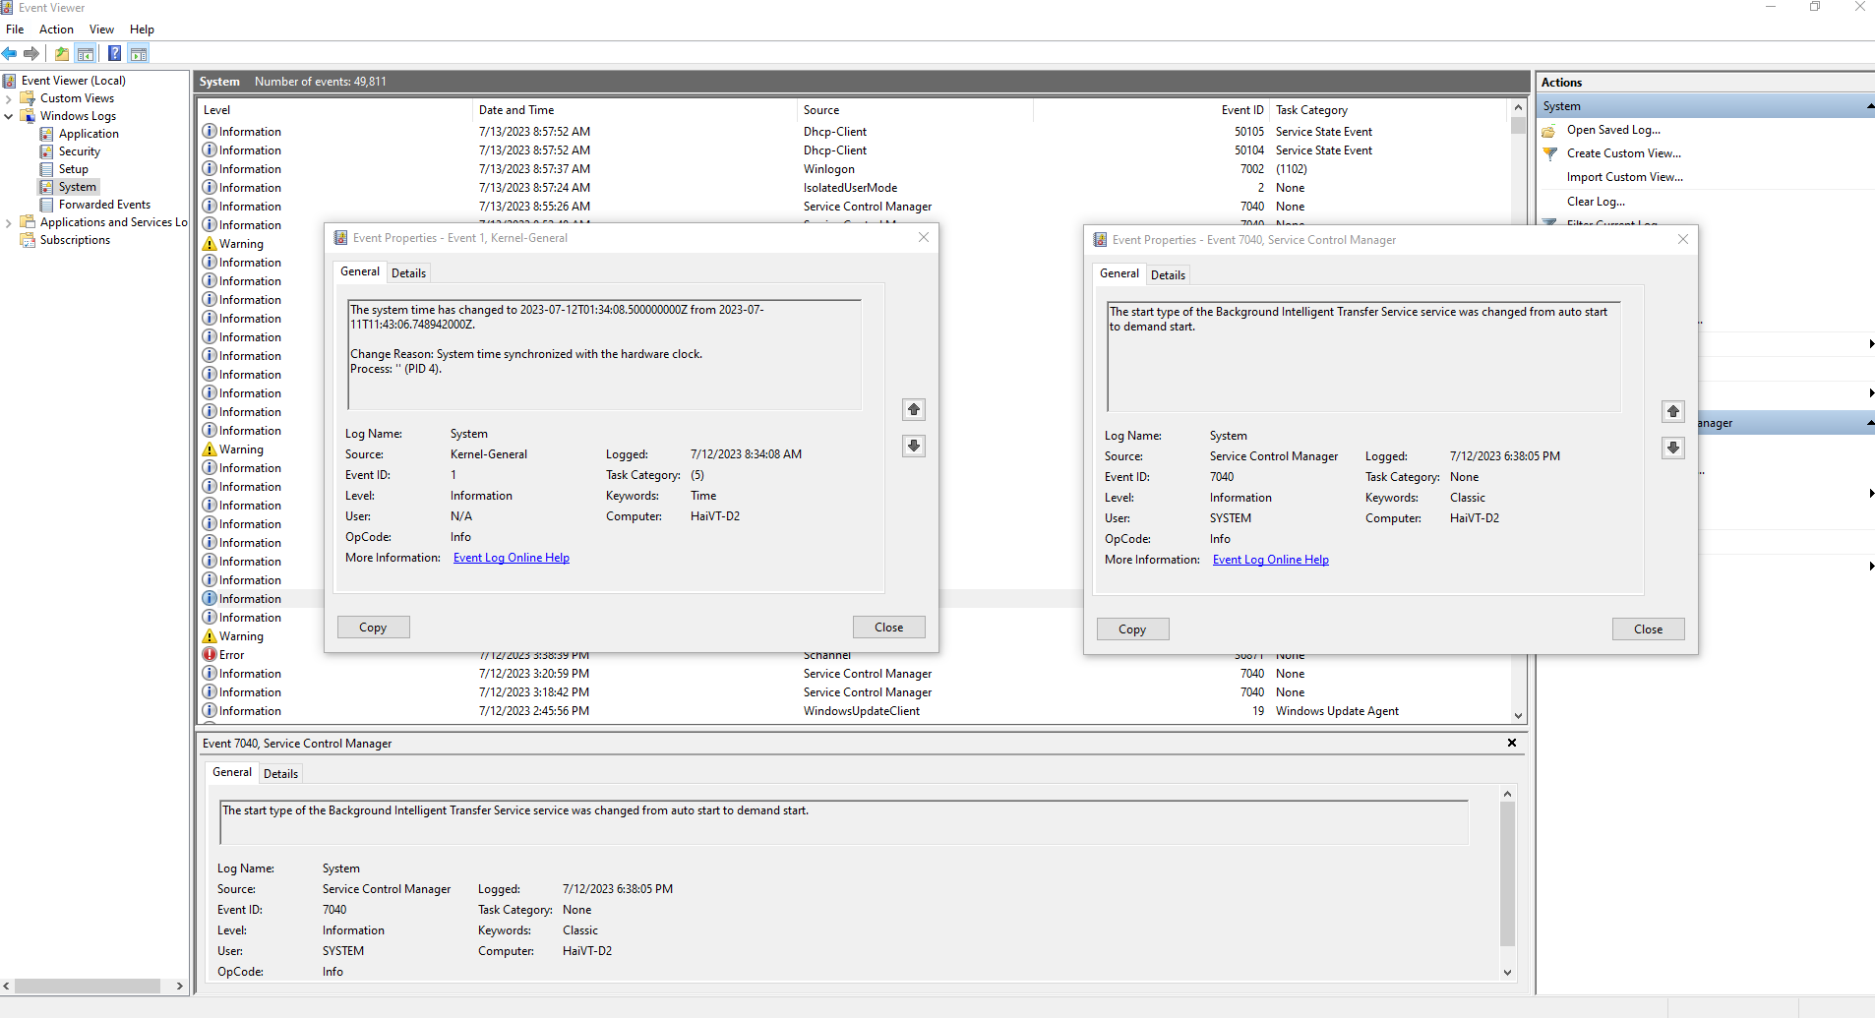Select the Security log in tree

point(79,151)
